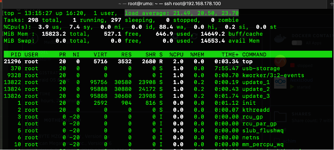Click PID 13824 in the process list
This screenshot has height=150, width=334.
(x=13, y=89)
